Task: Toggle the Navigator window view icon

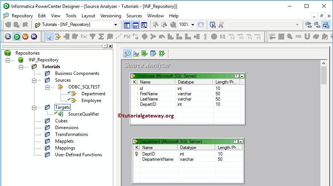Action: (127, 25)
